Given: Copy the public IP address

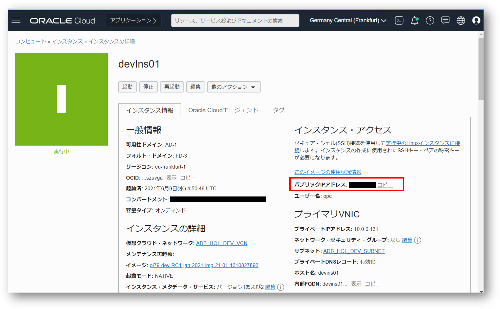Looking at the screenshot, I should (385, 185).
